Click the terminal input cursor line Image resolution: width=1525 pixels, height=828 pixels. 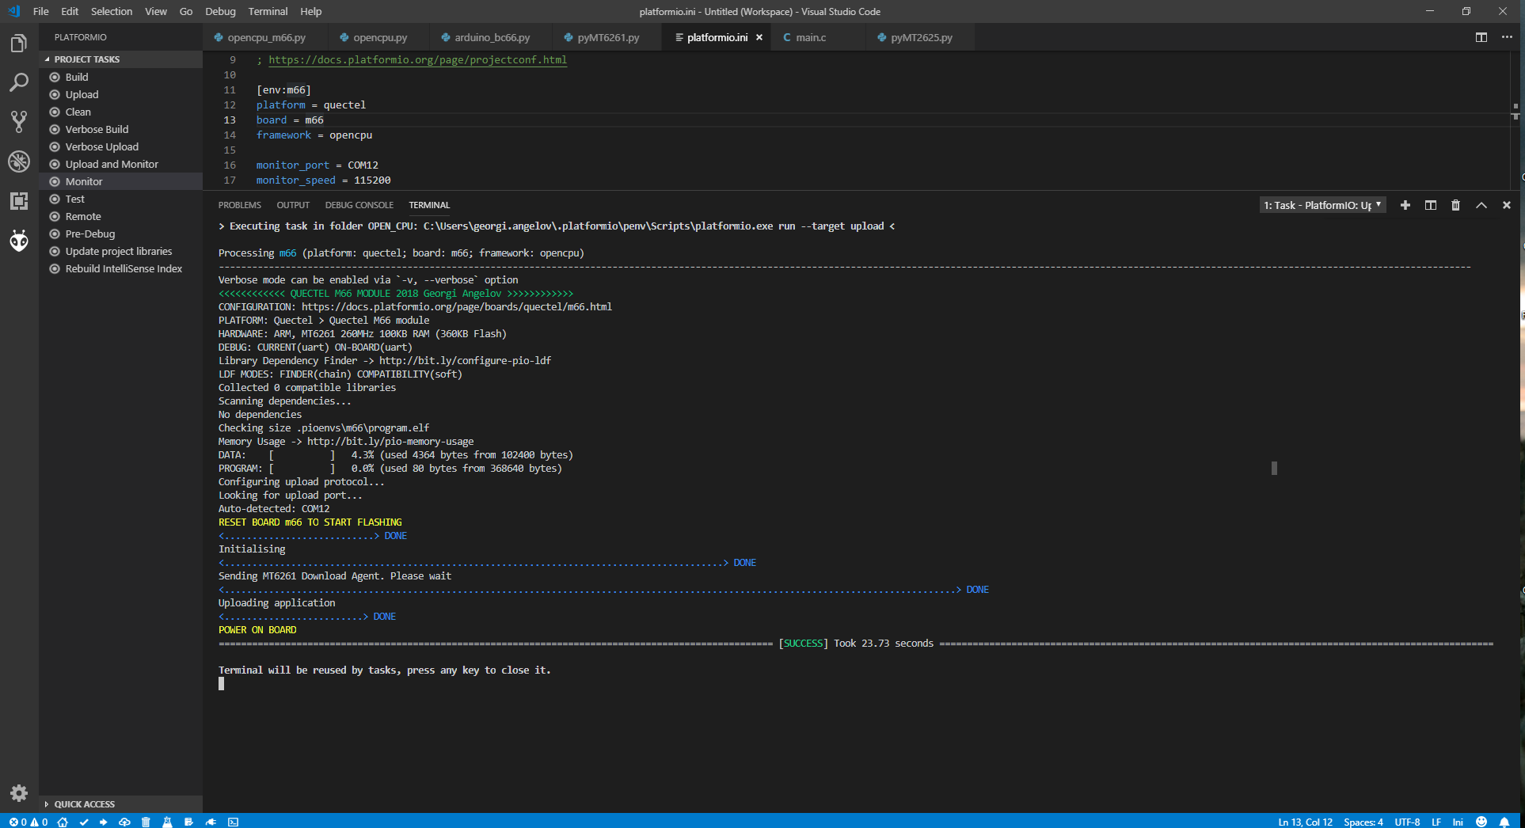click(222, 684)
